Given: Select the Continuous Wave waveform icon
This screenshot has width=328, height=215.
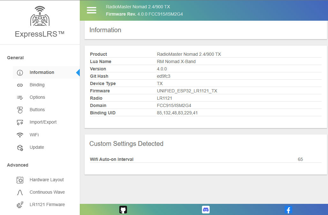Looking at the screenshot, I should [x=20, y=192].
